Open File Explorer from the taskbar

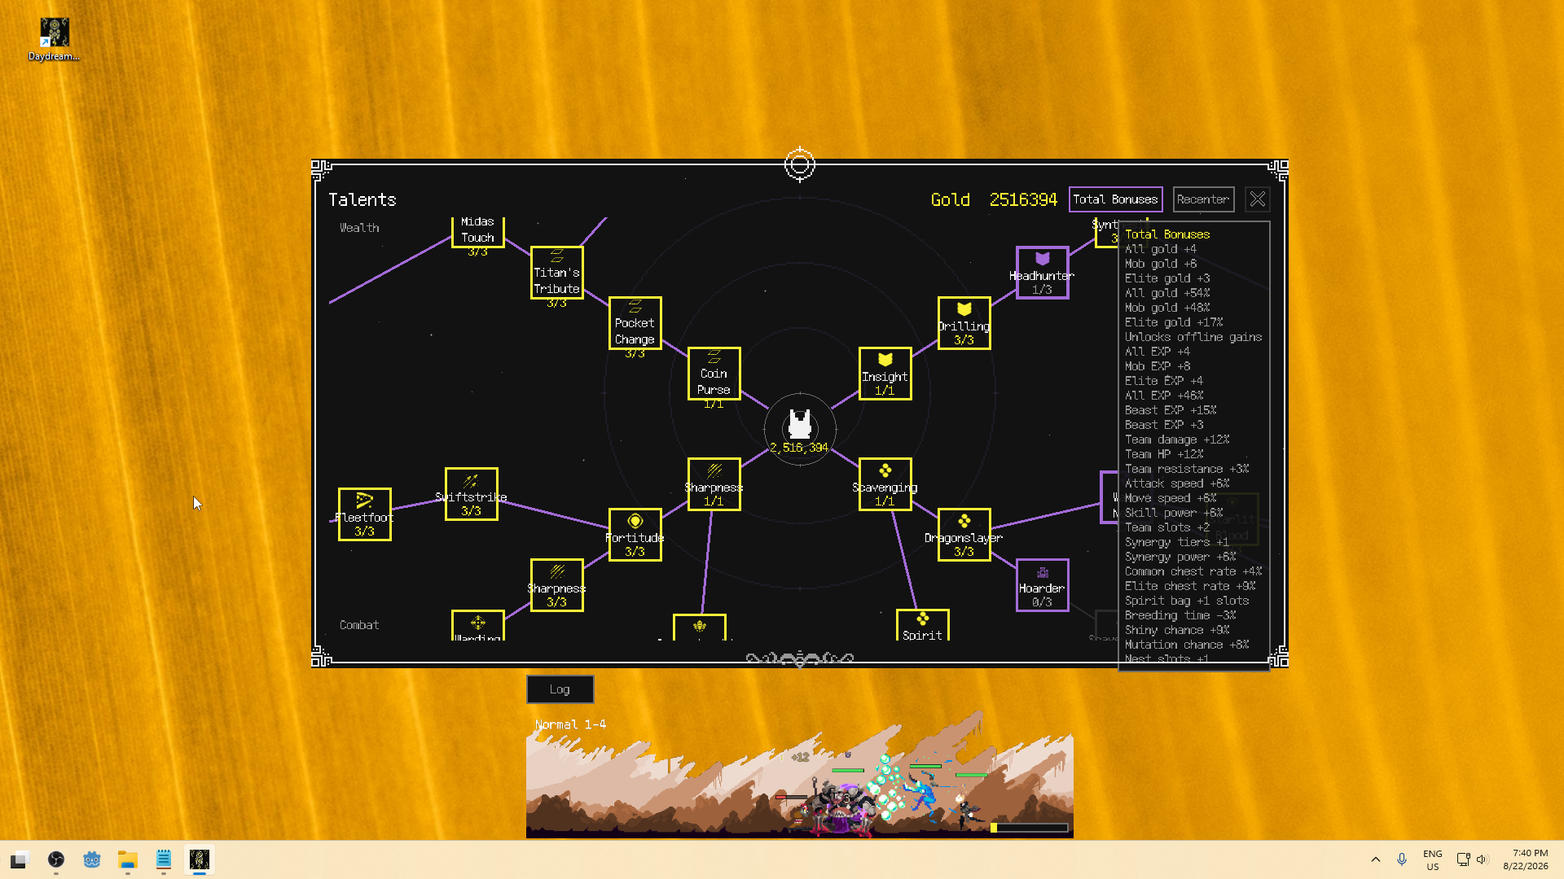(127, 859)
